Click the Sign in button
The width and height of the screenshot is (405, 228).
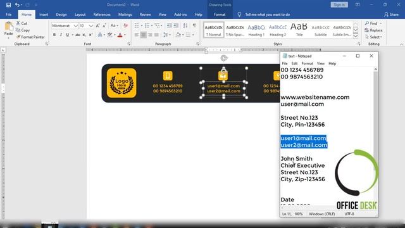click(339, 4)
